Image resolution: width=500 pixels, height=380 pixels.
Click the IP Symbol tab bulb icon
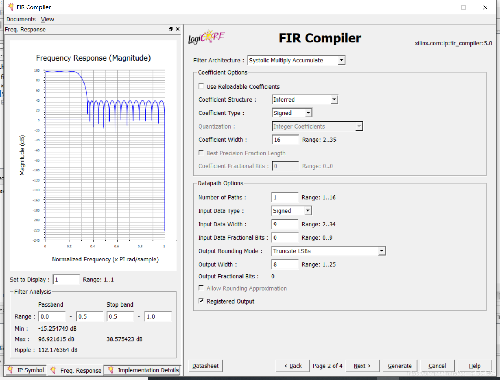click(x=10, y=370)
